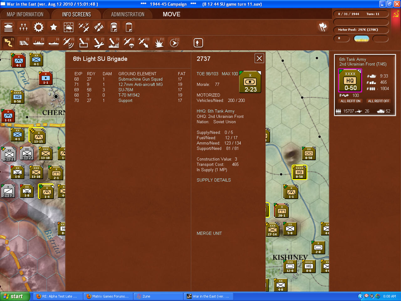Image resolution: width=401 pixels, height=301 pixels.
Task: Select F7 bomb airfield mode
Action: coord(99,43)
